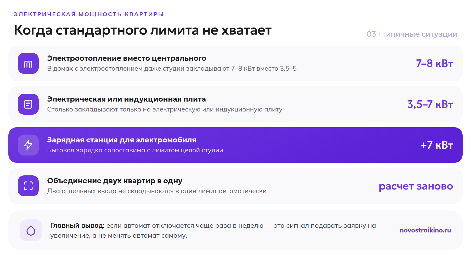The height and width of the screenshot is (267, 471).
Task: Select heading "Когда стандартного лимита не хватает"
Action: tap(143, 30)
